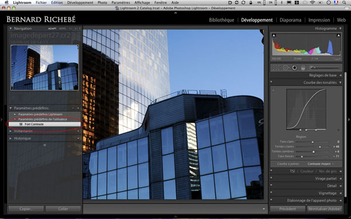Collapse the Paramètres prédéfinis panel
Screen dimensions: 351x219
click(x=11, y=108)
